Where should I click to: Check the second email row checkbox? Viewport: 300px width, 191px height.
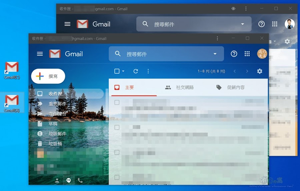(117, 127)
